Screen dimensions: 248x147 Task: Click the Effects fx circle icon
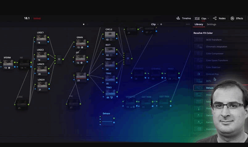click(x=232, y=19)
